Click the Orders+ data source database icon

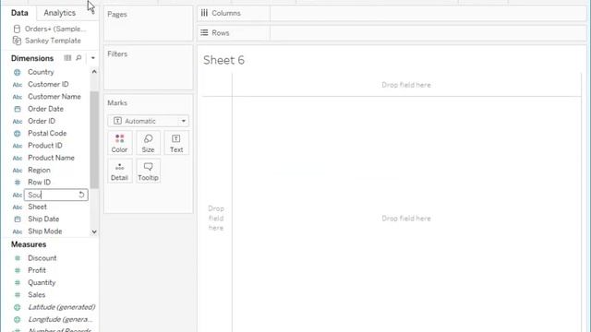17,29
